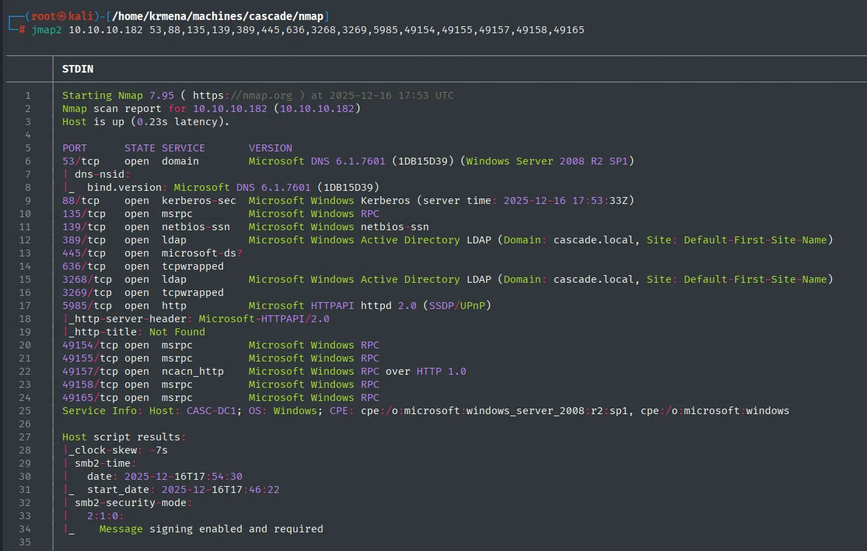Click the "49154/tcp" port entry
Screen dimensions: 867x551
(x=90, y=345)
